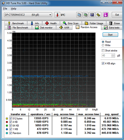
Task: Click the purple download arrow icon
Action: [x=106, y=15]
